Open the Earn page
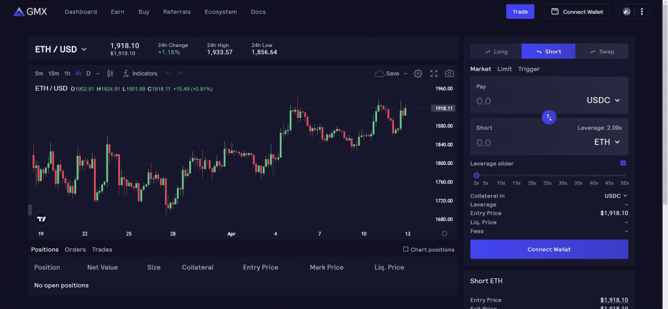668x309 pixels. click(117, 12)
